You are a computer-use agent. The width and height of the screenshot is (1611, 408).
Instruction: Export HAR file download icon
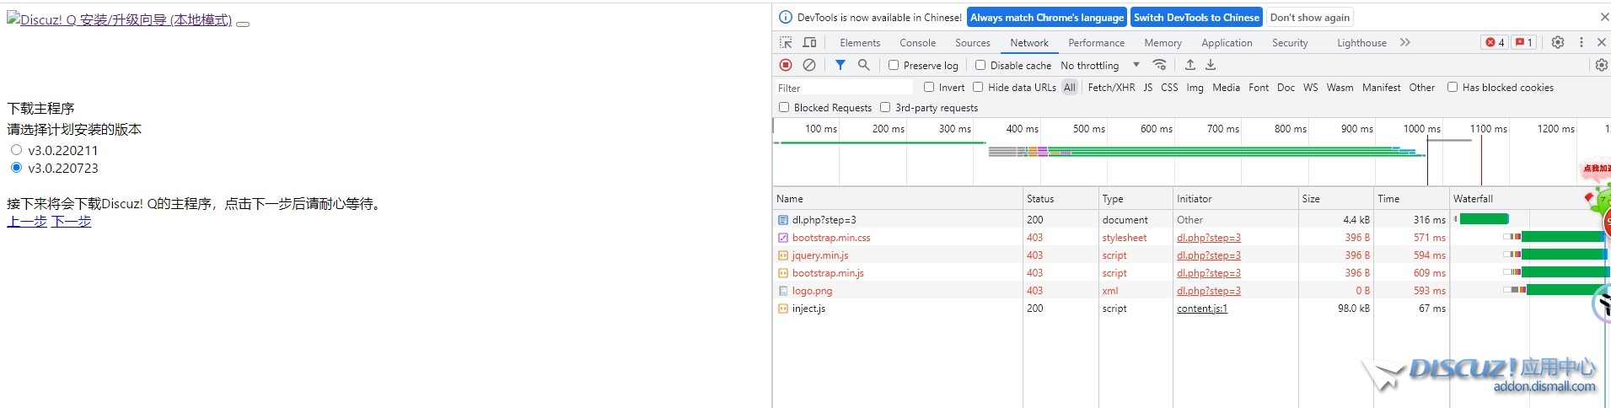click(1211, 65)
